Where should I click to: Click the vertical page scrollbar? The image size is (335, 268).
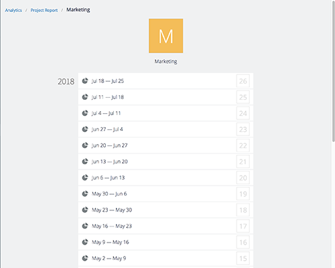click(x=333, y=72)
